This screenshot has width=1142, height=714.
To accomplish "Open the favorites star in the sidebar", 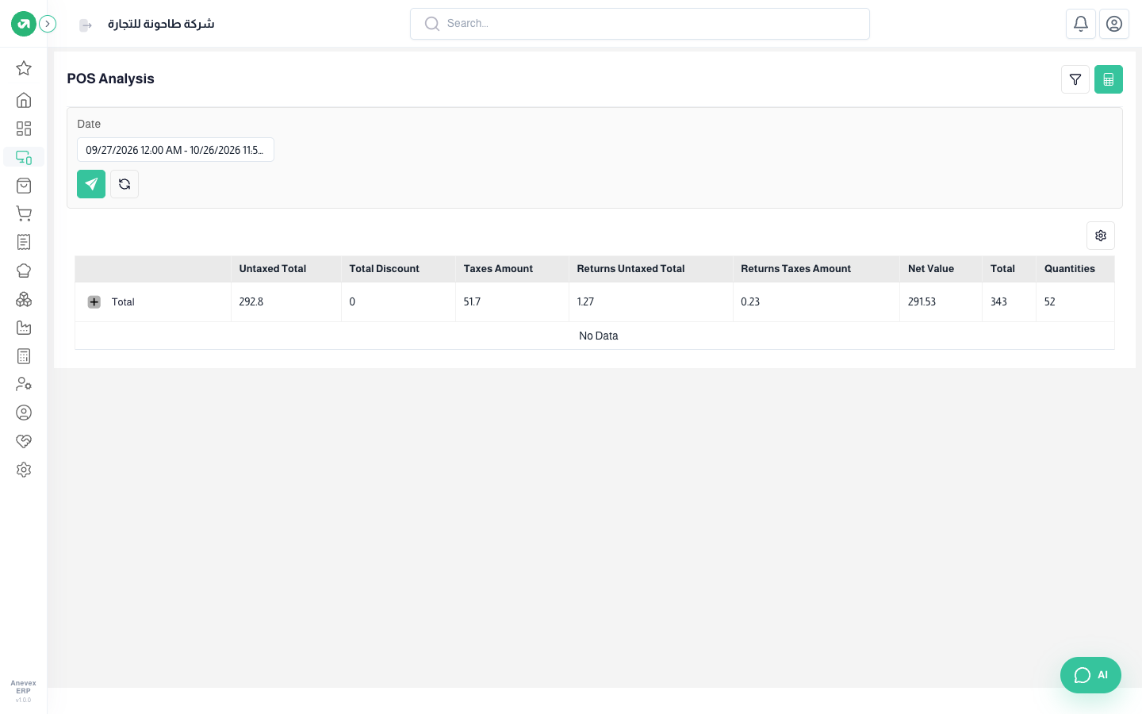I will click(24, 68).
